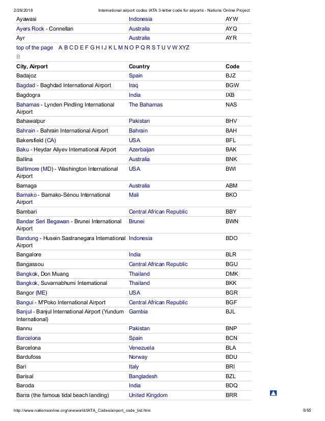Click Central African Republic link in Bambari row
325x421 pixels.
(158, 212)
